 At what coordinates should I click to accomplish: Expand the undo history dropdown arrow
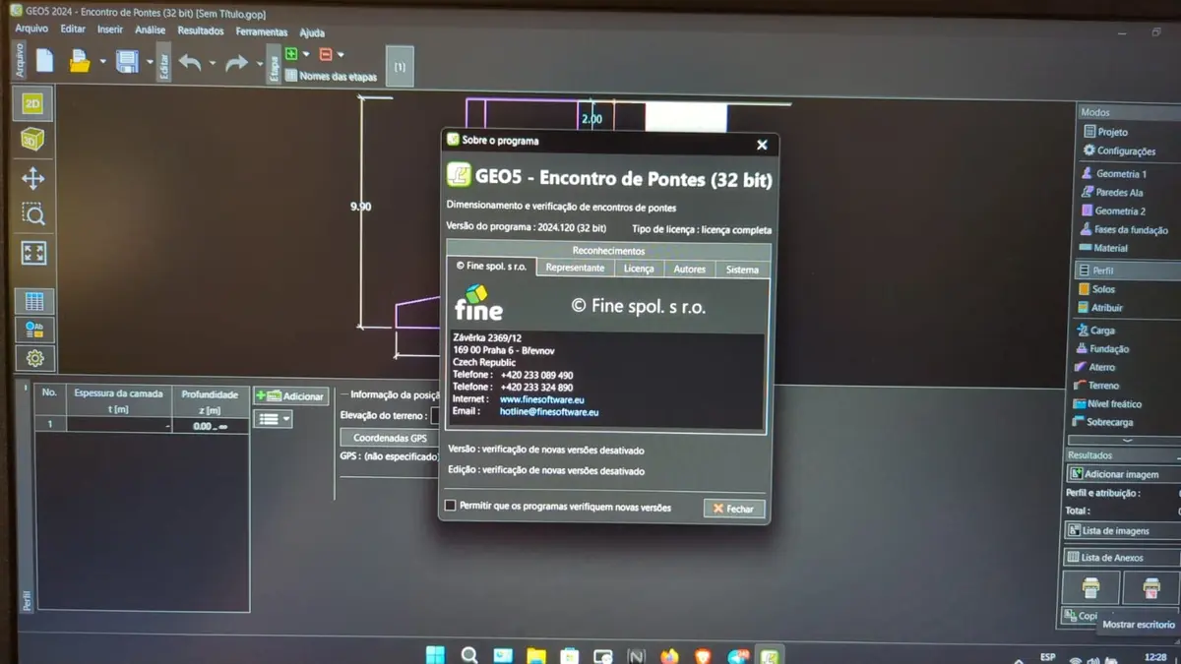click(x=213, y=64)
